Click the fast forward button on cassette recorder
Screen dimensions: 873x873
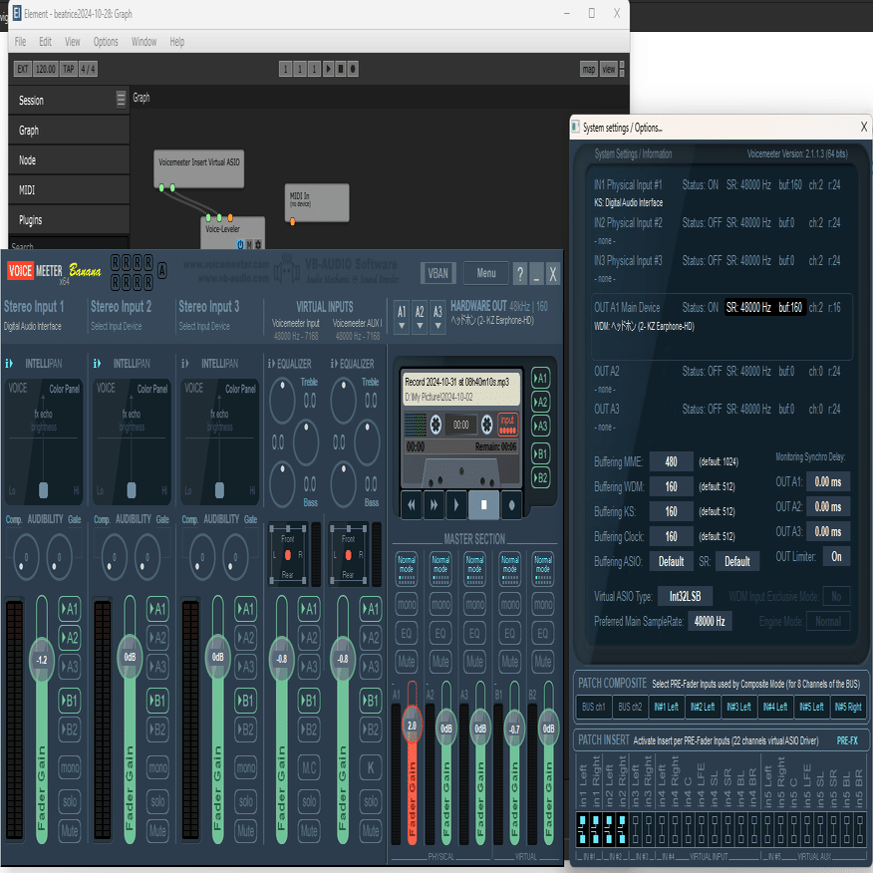[x=434, y=505]
